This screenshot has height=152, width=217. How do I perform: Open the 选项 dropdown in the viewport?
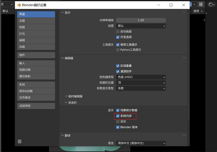197,11
